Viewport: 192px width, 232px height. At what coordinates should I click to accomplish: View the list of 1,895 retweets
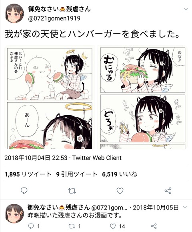pos(28,174)
